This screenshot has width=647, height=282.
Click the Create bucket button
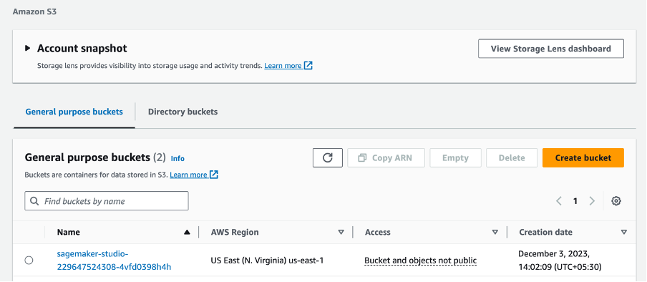click(583, 157)
